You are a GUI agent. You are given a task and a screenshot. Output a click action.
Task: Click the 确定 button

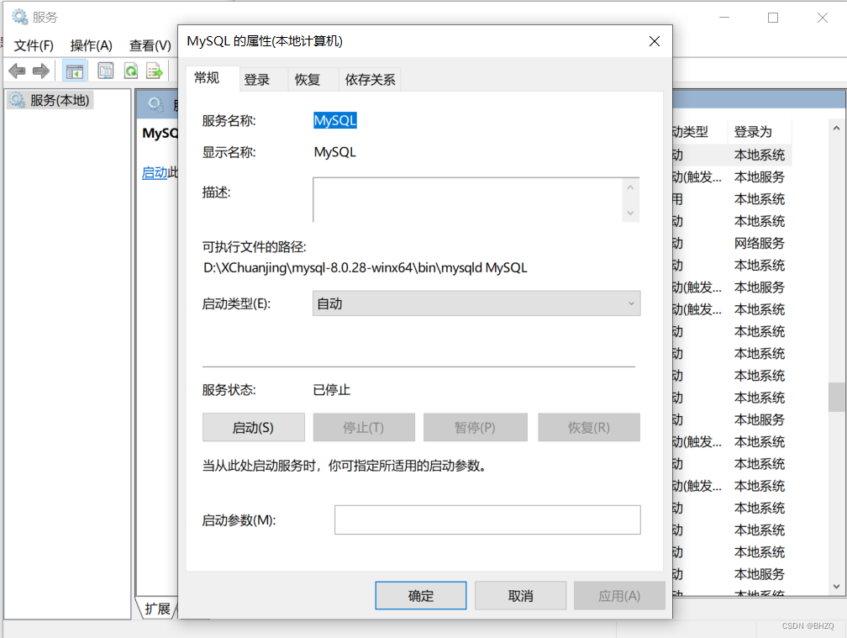pyautogui.click(x=421, y=595)
